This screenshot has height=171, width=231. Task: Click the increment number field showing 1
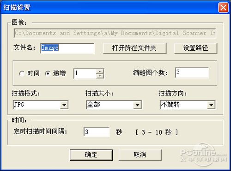pyautogui.click(x=85, y=74)
